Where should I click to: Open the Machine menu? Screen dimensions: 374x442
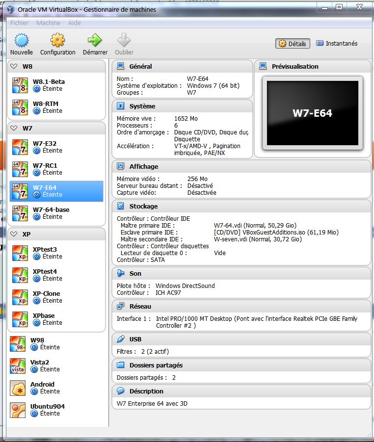[48, 23]
